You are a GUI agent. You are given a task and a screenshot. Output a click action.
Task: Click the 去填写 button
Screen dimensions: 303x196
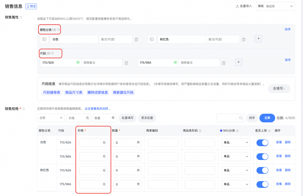coord(279,89)
